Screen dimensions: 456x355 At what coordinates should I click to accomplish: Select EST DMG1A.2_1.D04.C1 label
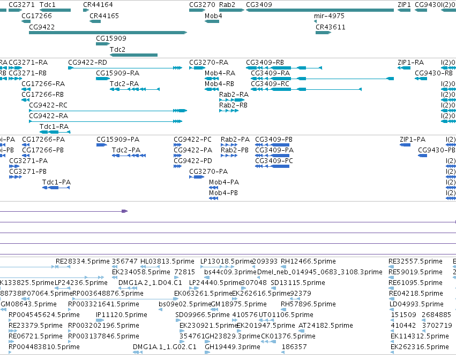150,282
